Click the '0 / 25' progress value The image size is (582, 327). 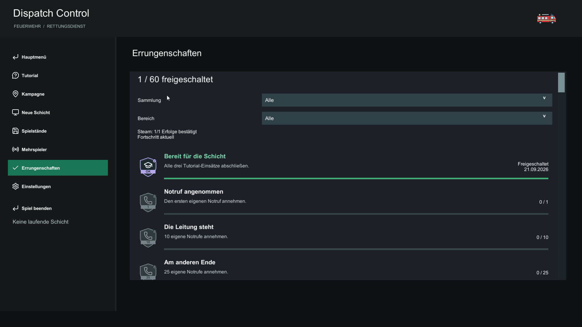[x=542, y=273]
